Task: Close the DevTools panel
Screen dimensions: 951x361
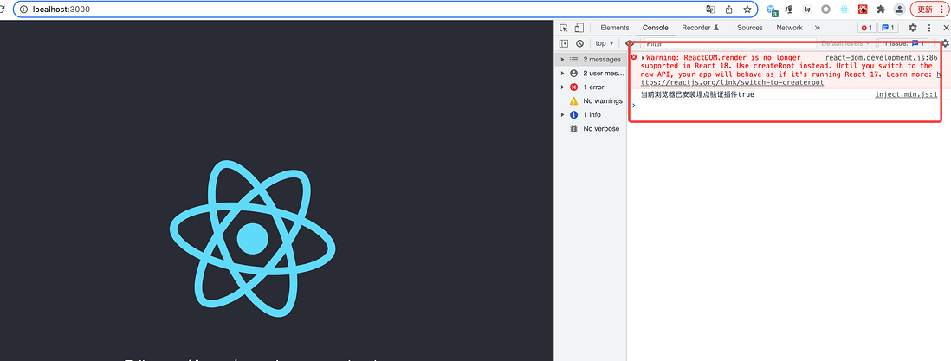Action: point(946,28)
